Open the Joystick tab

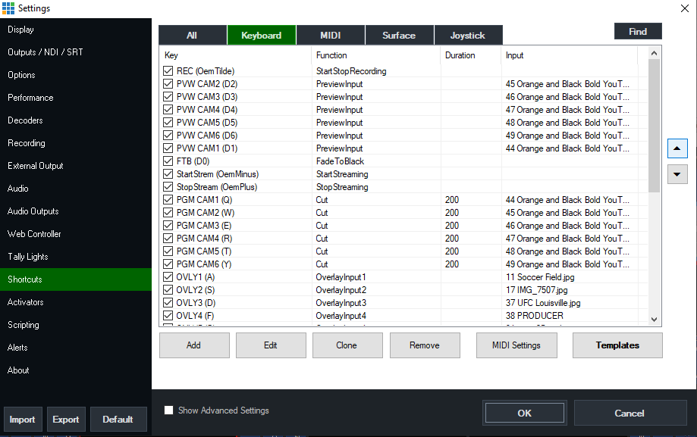point(468,35)
